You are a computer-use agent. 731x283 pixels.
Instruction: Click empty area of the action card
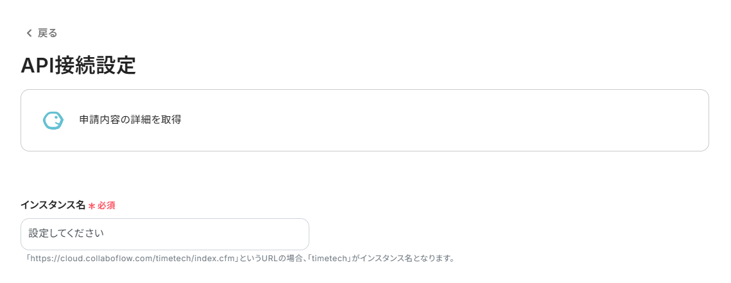point(449,121)
